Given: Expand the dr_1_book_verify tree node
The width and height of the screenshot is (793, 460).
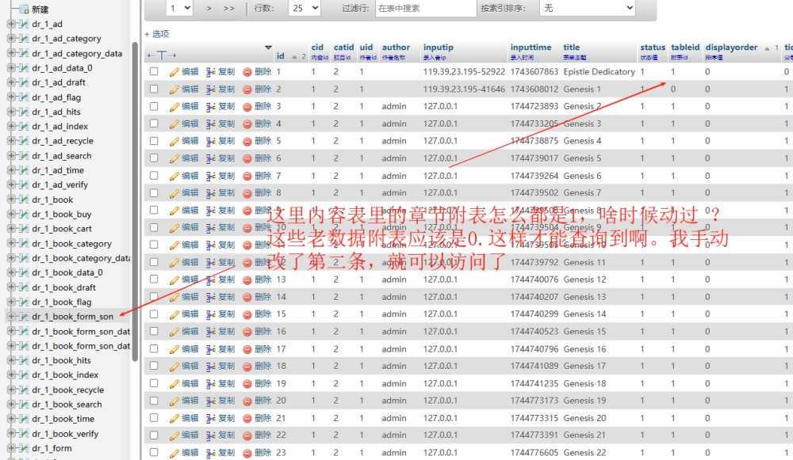Looking at the screenshot, I should click(x=11, y=434).
